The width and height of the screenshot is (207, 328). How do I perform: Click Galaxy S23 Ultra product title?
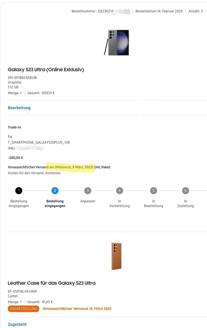(46, 70)
